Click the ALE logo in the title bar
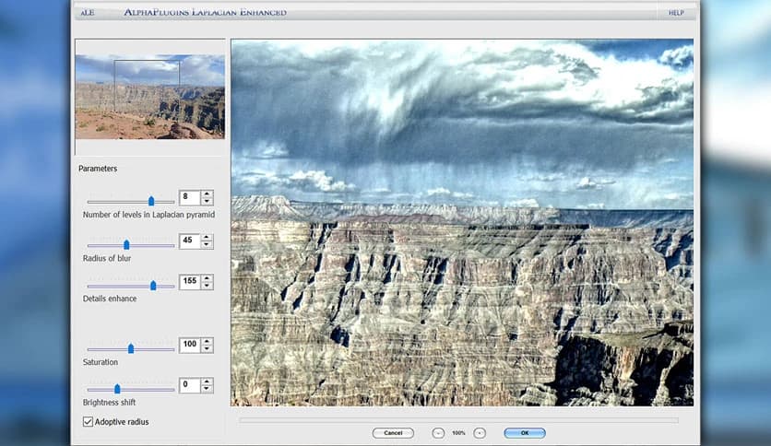 click(88, 12)
